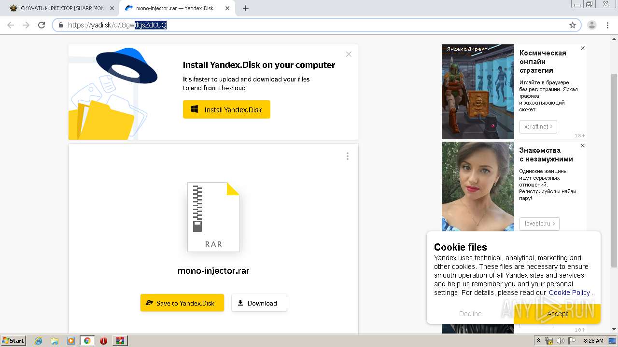Image resolution: width=618 pixels, height=347 pixels.
Task: Reload the page with the refresh icon
Action: [42, 25]
